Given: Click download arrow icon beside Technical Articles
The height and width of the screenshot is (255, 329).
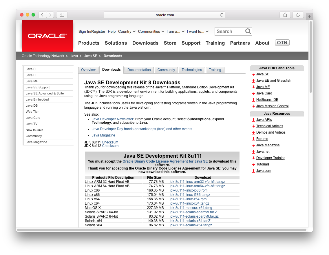Looking at the screenshot, I should pos(253,126).
